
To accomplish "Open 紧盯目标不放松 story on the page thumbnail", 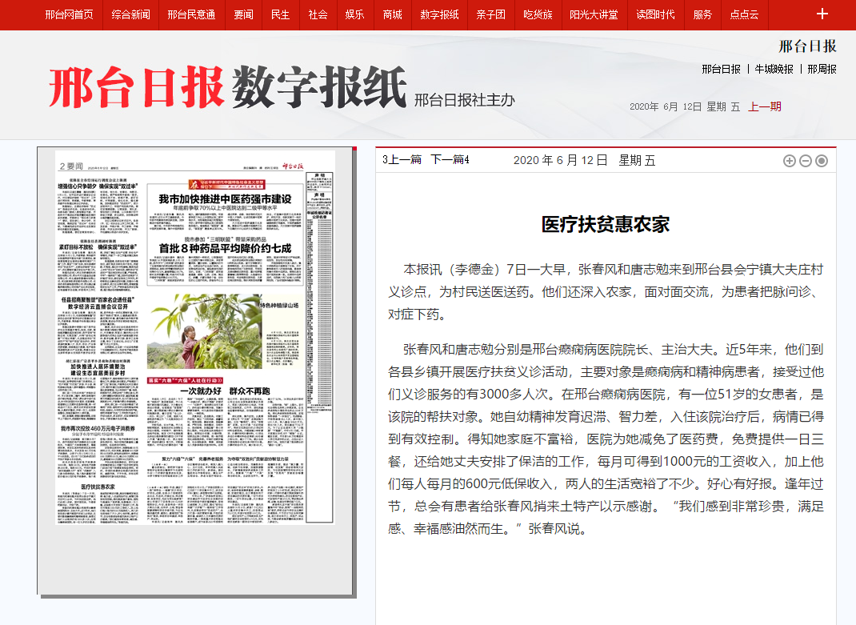I will 98,247.
